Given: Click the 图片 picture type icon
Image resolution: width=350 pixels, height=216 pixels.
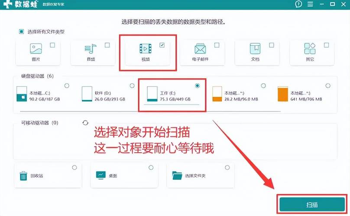Looking at the screenshot, I should coord(36,48).
